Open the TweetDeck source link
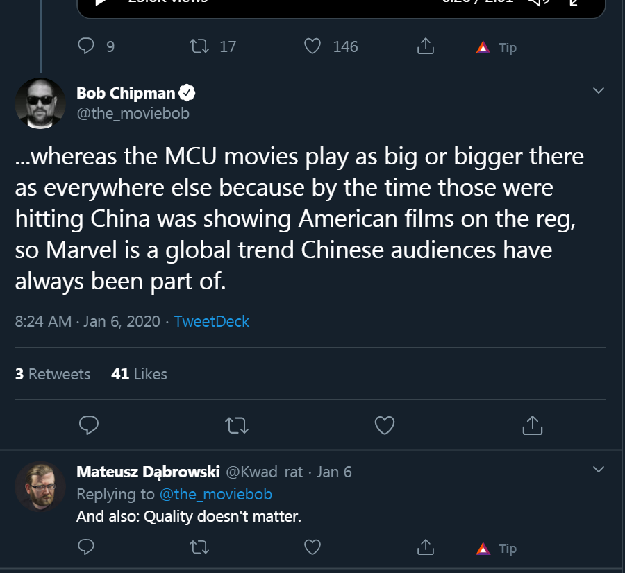Image resolution: width=625 pixels, height=573 pixels. tap(212, 321)
